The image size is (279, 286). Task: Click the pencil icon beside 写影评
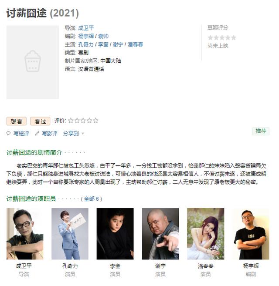tap(37, 133)
